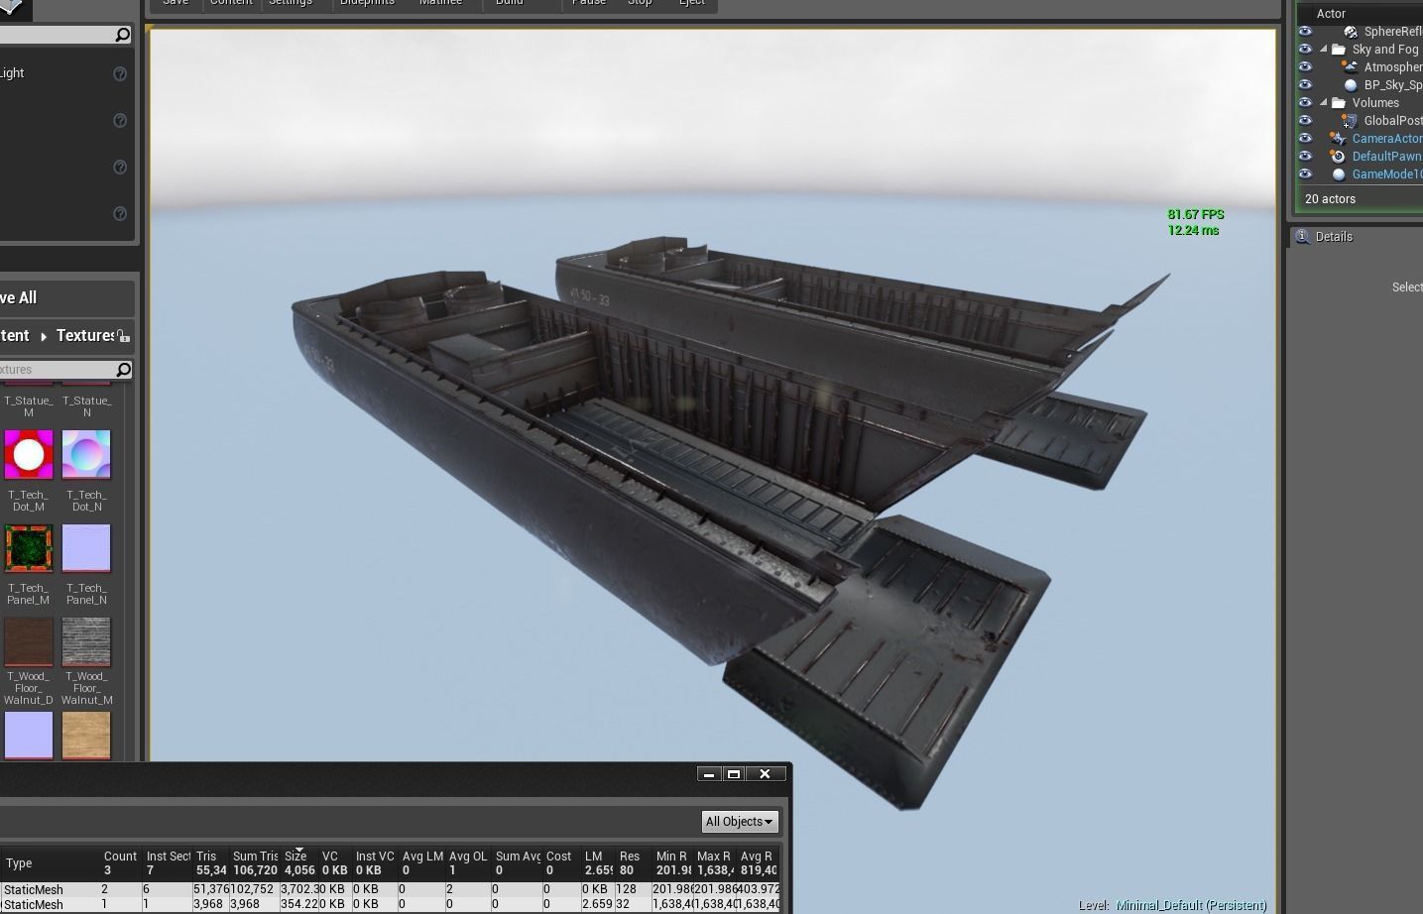Select the StaticMesh row with 3,968 tris
This screenshot has width=1423, height=914.
click(x=391, y=905)
